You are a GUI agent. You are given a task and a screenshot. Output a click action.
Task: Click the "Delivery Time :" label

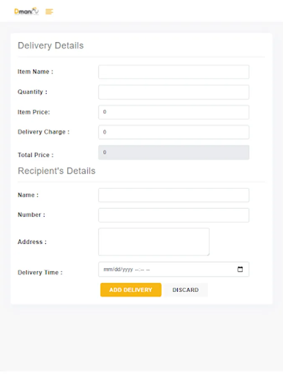(x=40, y=272)
